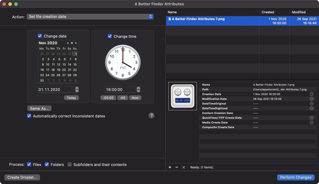Click the Creation Date circled arrow icon
Image resolution: width=319 pixels, height=184 pixels.
click(311, 94)
